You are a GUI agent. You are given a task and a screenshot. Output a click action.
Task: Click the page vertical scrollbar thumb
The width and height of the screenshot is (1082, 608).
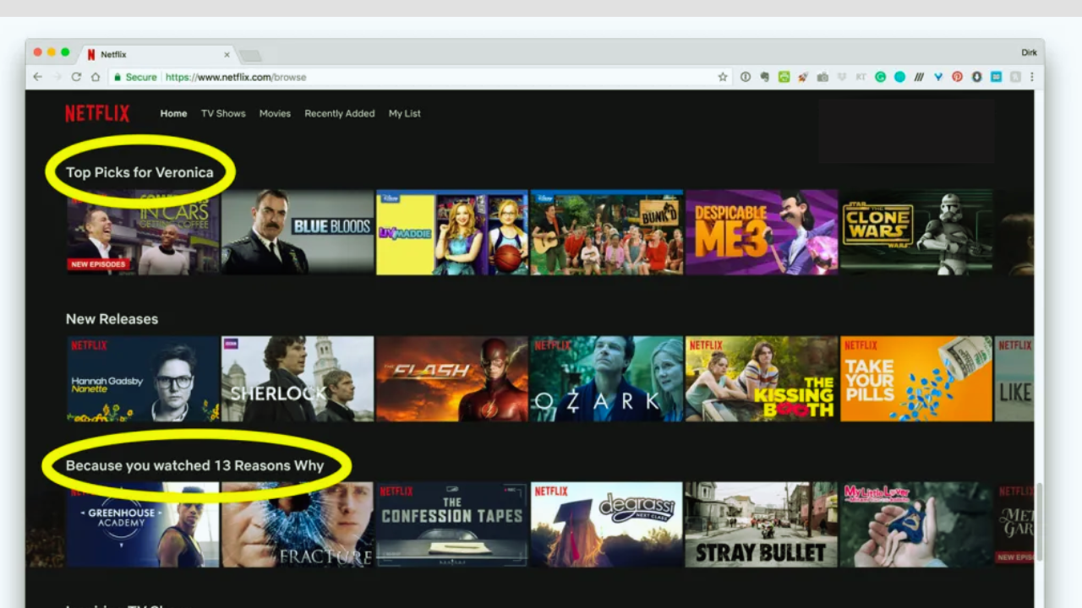point(1039,521)
